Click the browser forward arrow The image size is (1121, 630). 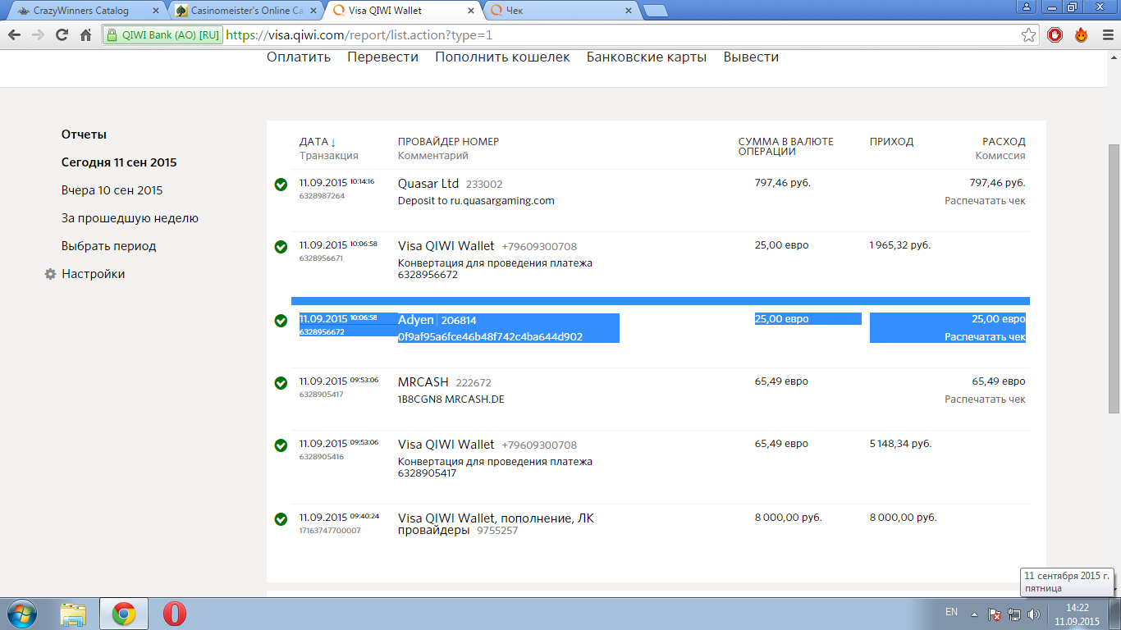tap(38, 35)
